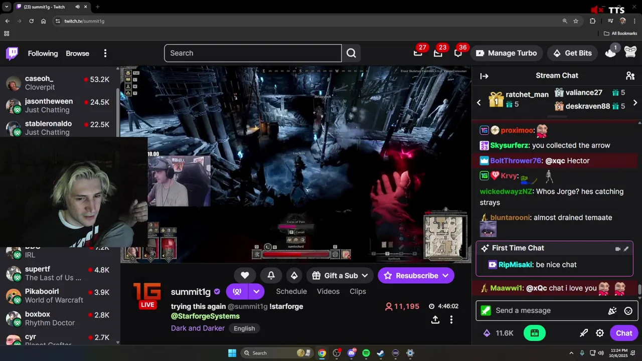The image size is (642, 361).
Task: Switch to the Clips tab
Action: 358,291
